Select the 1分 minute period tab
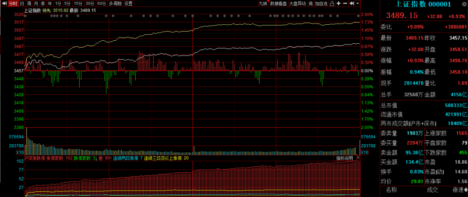The image size is (468, 197). (58, 3)
